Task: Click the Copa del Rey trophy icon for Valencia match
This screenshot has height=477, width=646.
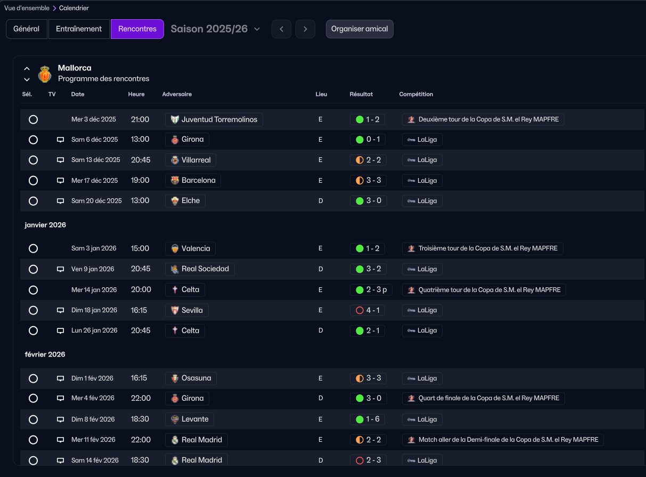Action: click(x=411, y=248)
